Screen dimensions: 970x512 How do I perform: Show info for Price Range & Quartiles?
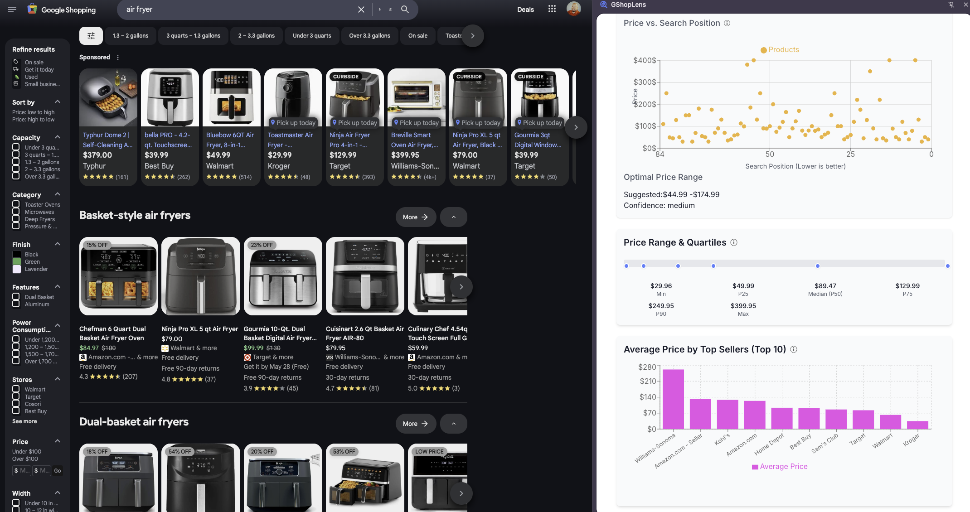(734, 242)
